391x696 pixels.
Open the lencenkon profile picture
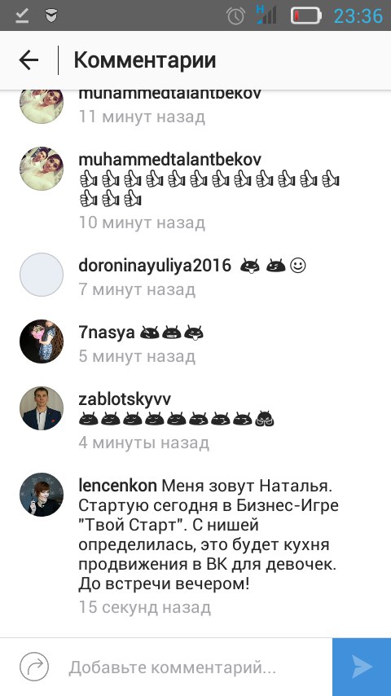pyautogui.click(x=42, y=495)
